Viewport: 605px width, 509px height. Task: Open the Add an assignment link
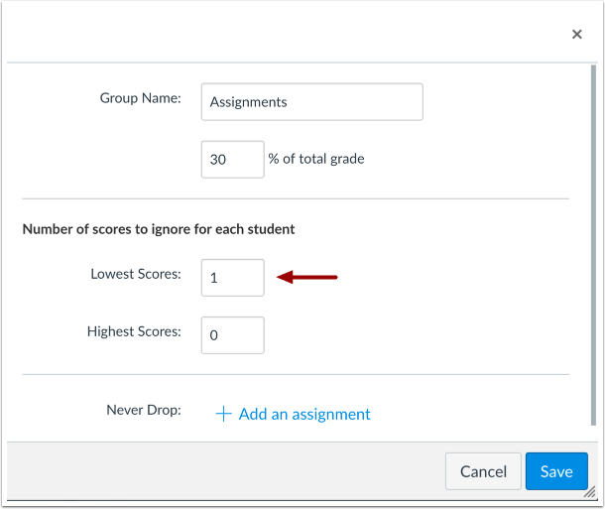(304, 414)
